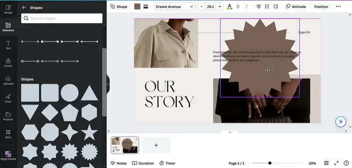The width and height of the screenshot is (352, 168).
Task: Enter fullscreen presentation mode
Action: (x=336, y=163)
